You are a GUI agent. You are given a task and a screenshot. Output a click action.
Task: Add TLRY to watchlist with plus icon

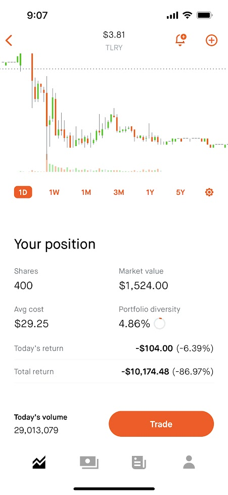(x=212, y=41)
